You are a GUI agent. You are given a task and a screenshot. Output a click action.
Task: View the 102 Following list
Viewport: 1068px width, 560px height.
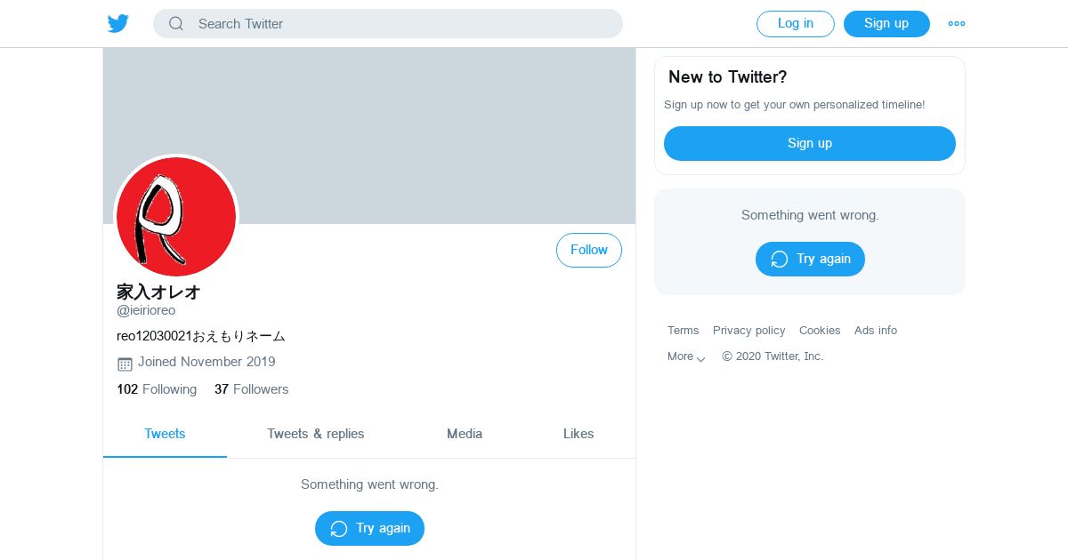157,389
